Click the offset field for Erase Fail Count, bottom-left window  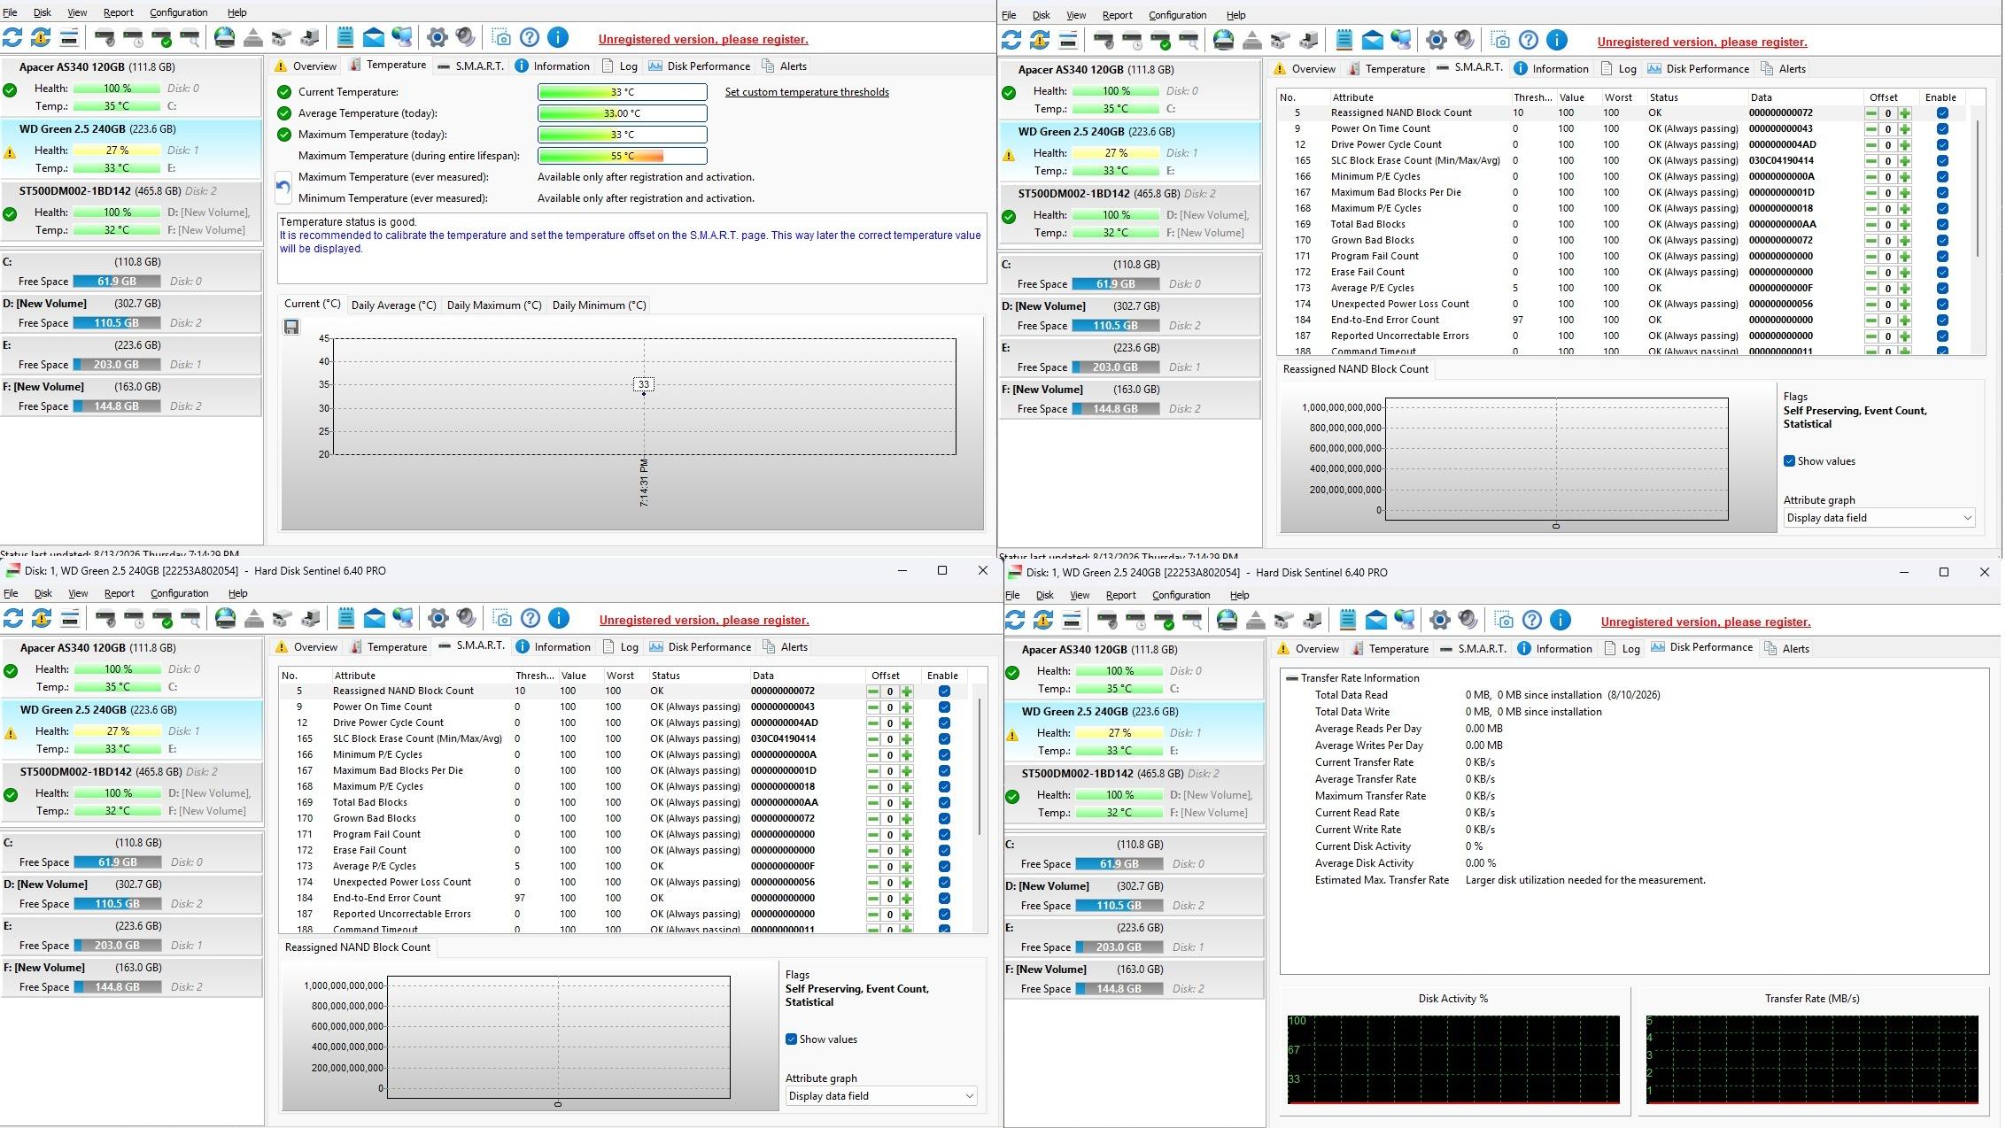[x=890, y=851]
